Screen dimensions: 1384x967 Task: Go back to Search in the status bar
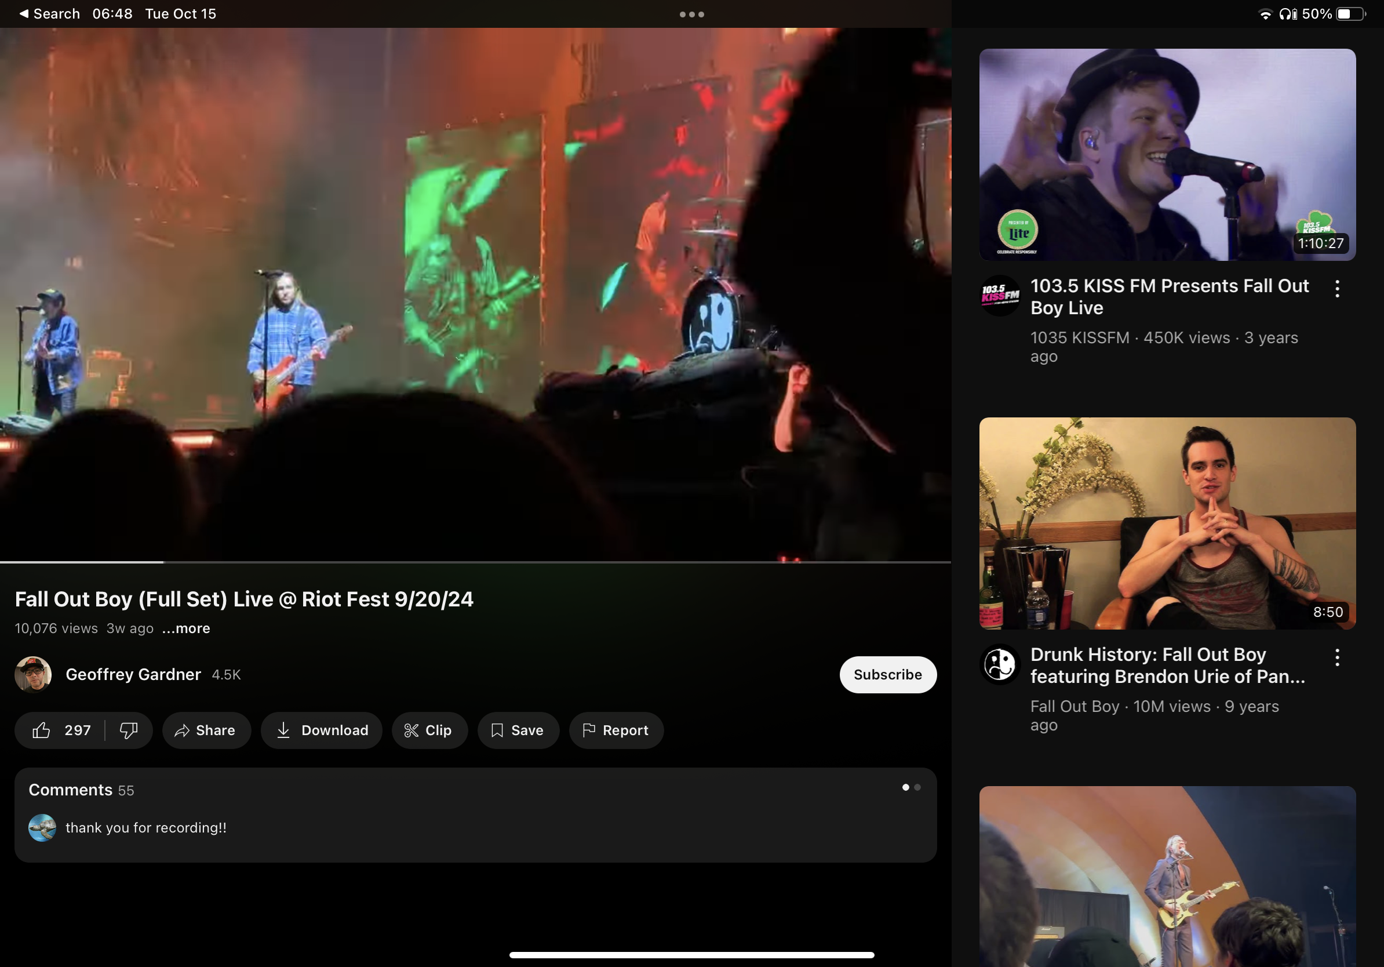[x=50, y=13]
